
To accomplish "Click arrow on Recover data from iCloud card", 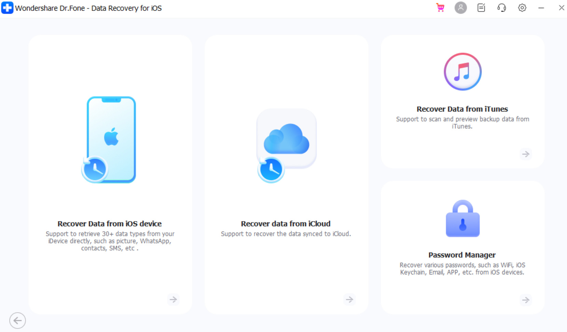I will pyautogui.click(x=349, y=300).
